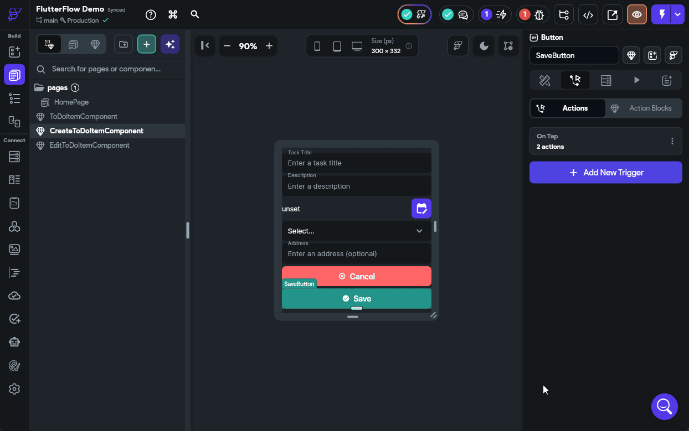Image resolution: width=689 pixels, height=431 pixels.
Task: Open the Settings gear in the sidebar
Action: click(x=14, y=389)
